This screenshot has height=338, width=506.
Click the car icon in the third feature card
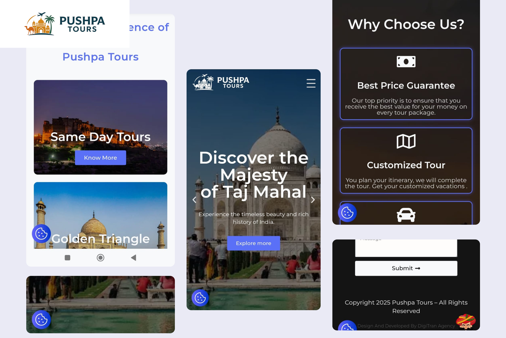point(406,215)
